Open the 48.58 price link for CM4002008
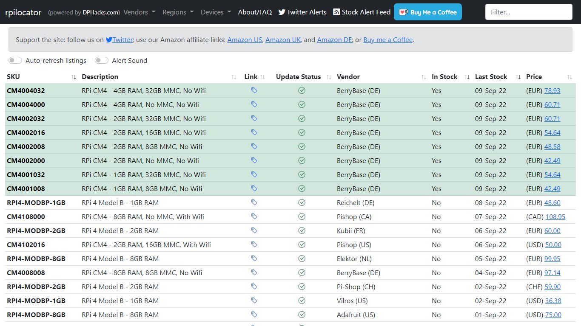 click(x=552, y=146)
